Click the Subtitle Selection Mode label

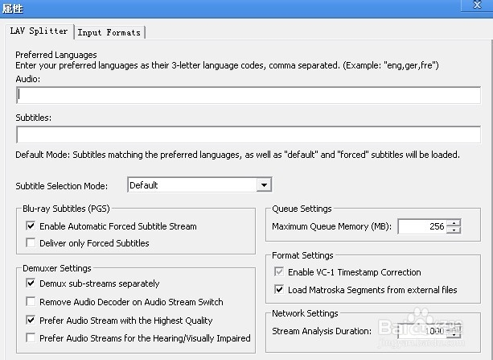click(x=62, y=186)
